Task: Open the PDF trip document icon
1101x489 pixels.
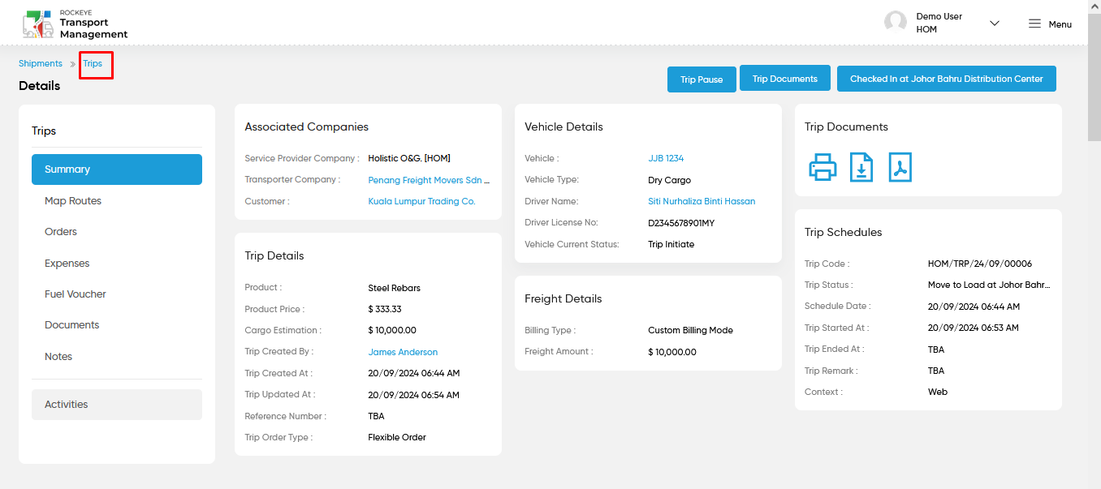Action: (900, 167)
